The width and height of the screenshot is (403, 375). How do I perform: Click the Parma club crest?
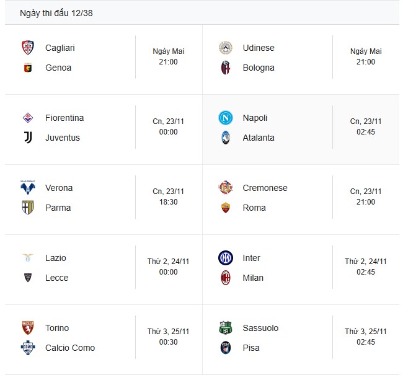tap(27, 208)
